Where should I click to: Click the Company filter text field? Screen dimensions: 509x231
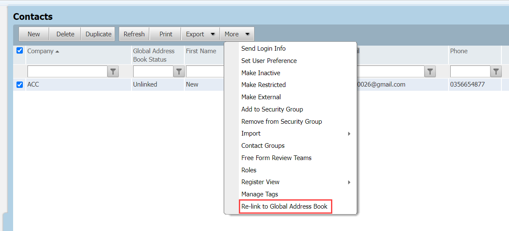click(68, 72)
